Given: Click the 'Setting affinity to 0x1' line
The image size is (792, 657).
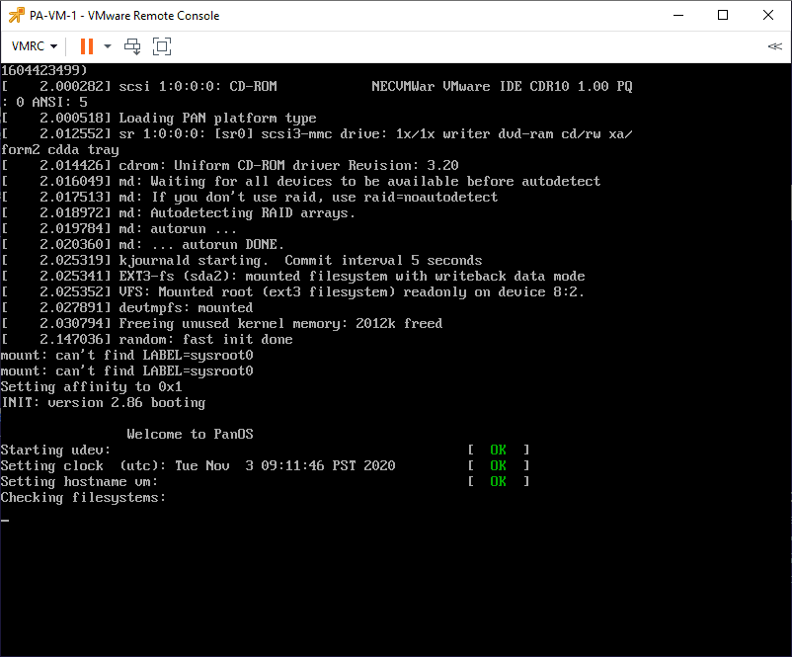Looking at the screenshot, I should click(x=91, y=387).
